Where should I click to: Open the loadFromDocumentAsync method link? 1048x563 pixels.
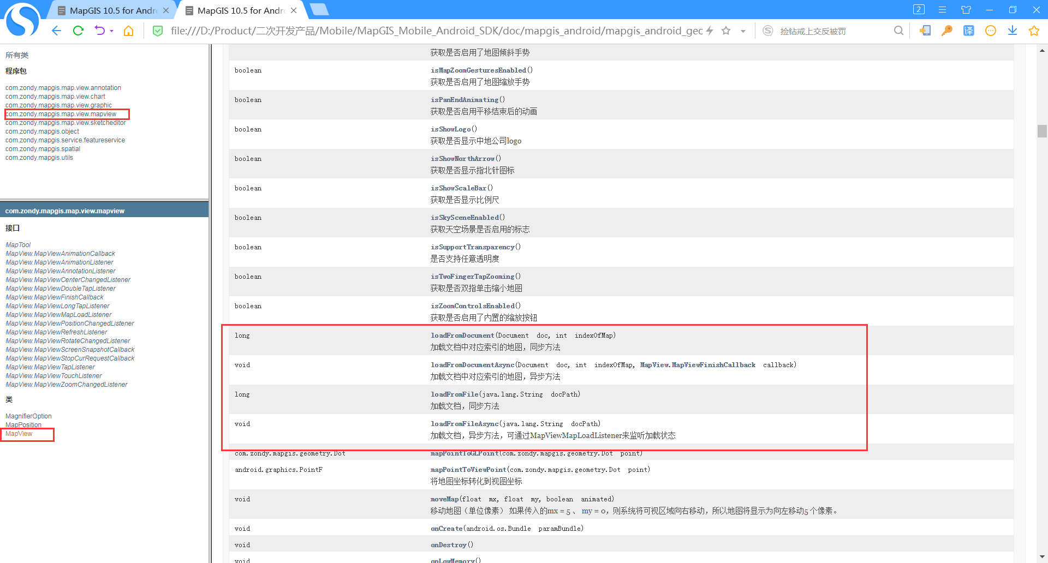click(473, 365)
